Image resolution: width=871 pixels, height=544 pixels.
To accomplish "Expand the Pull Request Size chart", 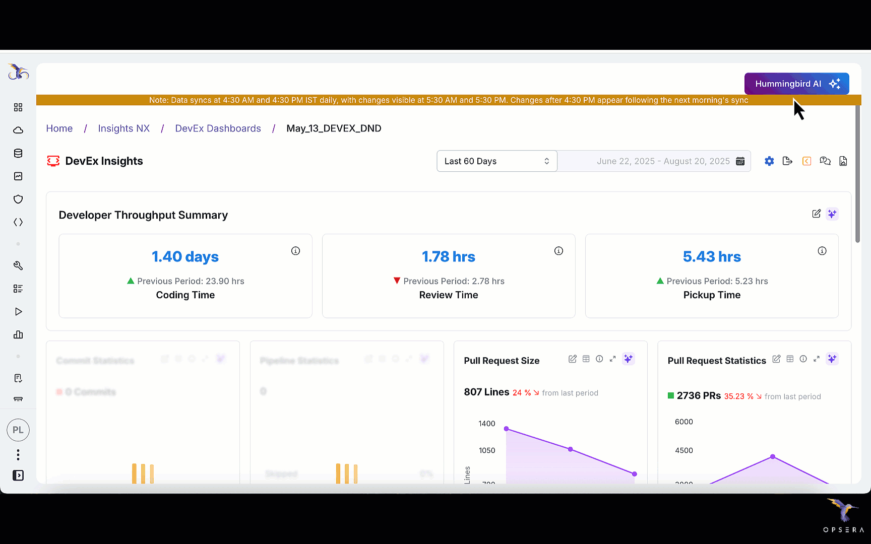I will (612, 359).
